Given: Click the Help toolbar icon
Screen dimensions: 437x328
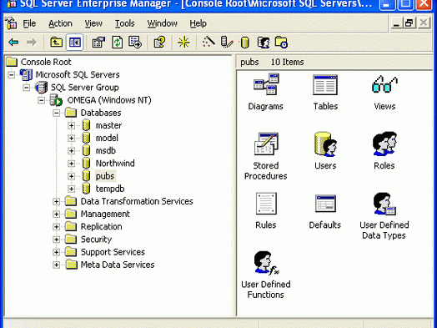Looking at the screenshot, I should pyautogui.click(x=159, y=43).
